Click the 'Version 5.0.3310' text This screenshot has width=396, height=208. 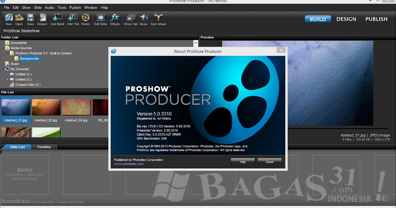tap(154, 114)
